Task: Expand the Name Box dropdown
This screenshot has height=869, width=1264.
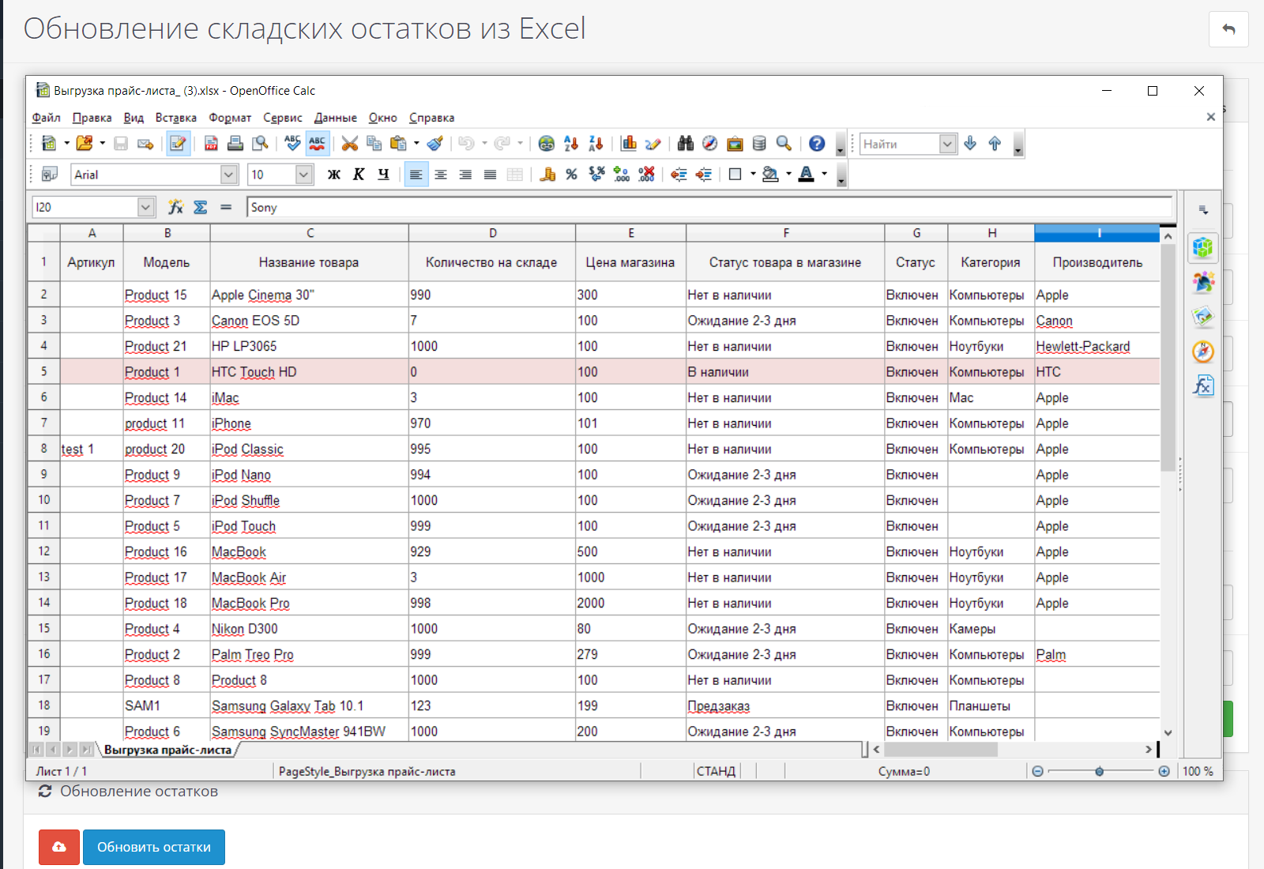Action: [145, 207]
